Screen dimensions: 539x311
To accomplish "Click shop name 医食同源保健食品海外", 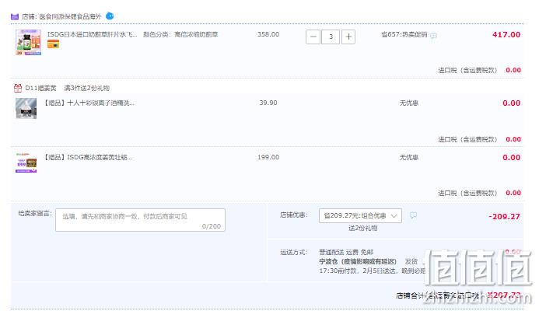I will coord(70,16).
